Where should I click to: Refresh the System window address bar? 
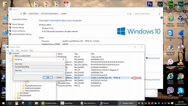click(130, 14)
